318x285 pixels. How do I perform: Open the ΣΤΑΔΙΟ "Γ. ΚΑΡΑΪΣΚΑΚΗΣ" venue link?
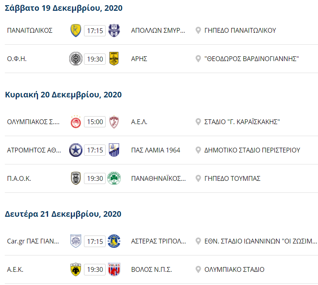point(242,122)
